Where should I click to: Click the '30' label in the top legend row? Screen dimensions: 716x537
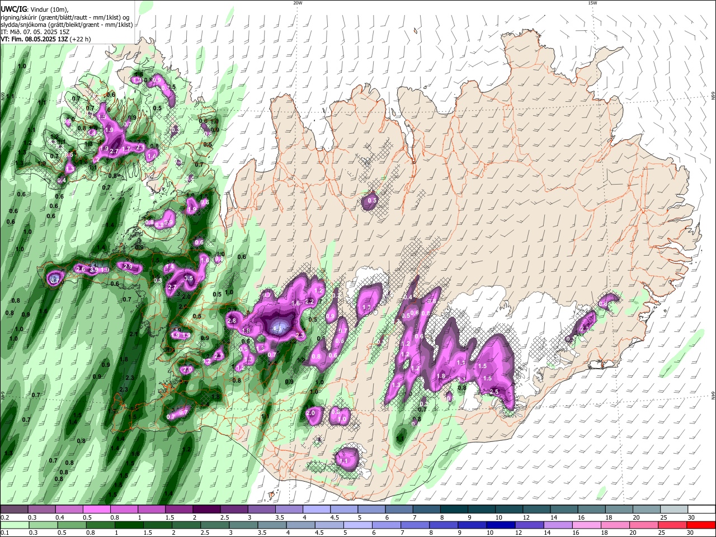coord(691,517)
